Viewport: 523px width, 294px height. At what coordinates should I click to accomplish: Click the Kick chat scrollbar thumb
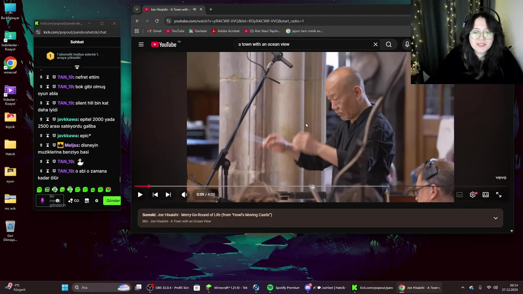(x=120, y=180)
